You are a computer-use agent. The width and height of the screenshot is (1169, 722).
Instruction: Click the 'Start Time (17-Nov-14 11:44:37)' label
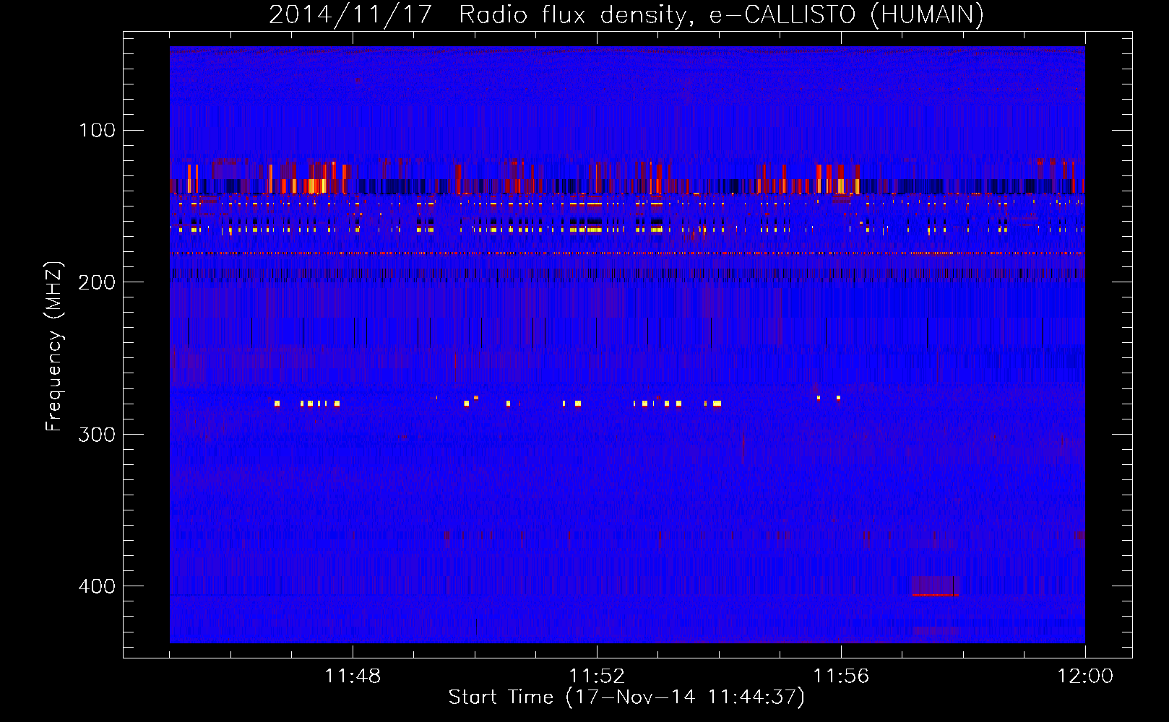[626, 697]
